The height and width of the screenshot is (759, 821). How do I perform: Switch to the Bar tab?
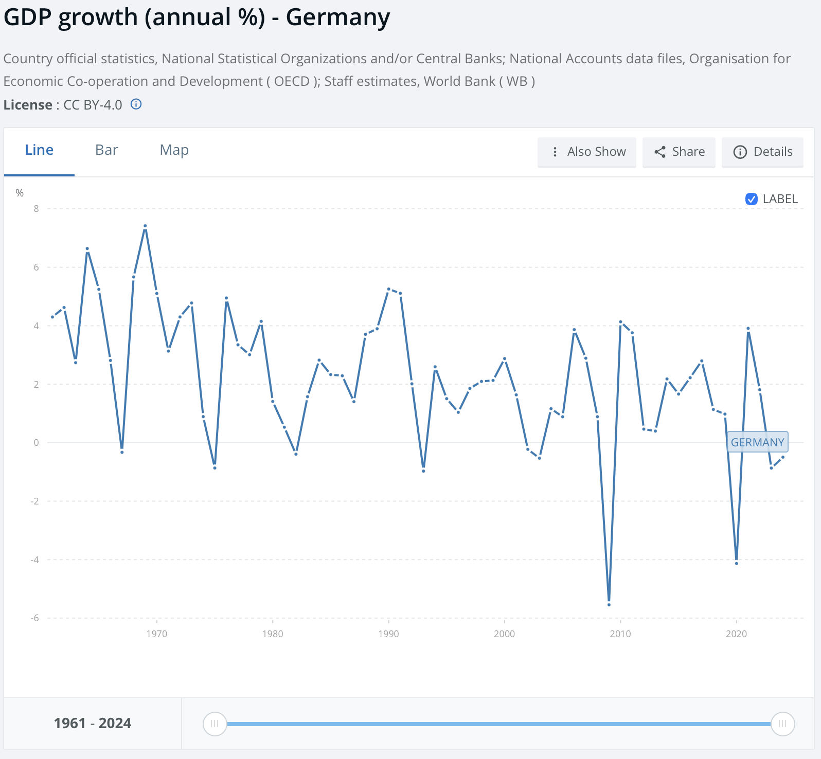pos(106,150)
